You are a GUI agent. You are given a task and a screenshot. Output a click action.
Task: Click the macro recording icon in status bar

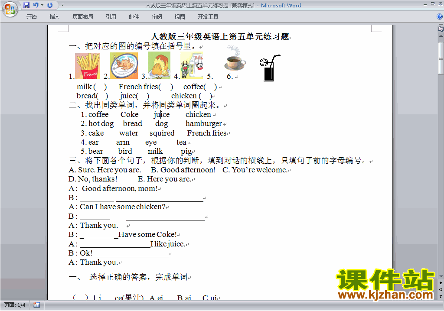(x=36, y=305)
